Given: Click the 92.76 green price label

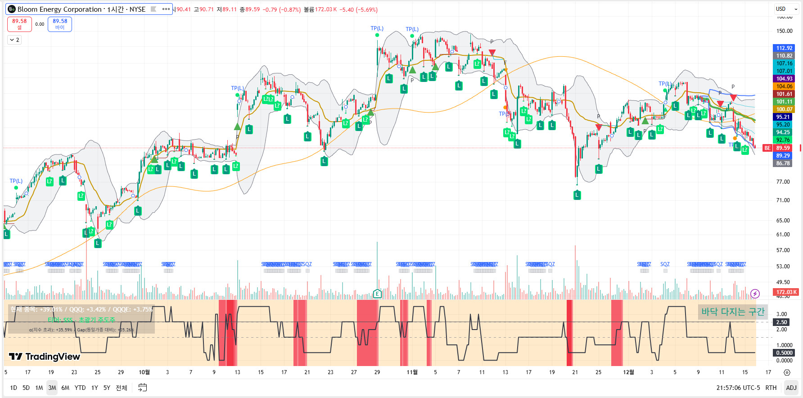Looking at the screenshot, I should (x=783, y=140).
